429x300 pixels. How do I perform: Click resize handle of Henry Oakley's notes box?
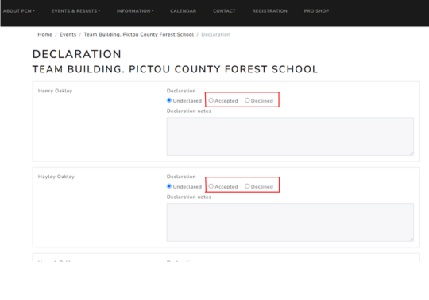(x=412, y=154)
